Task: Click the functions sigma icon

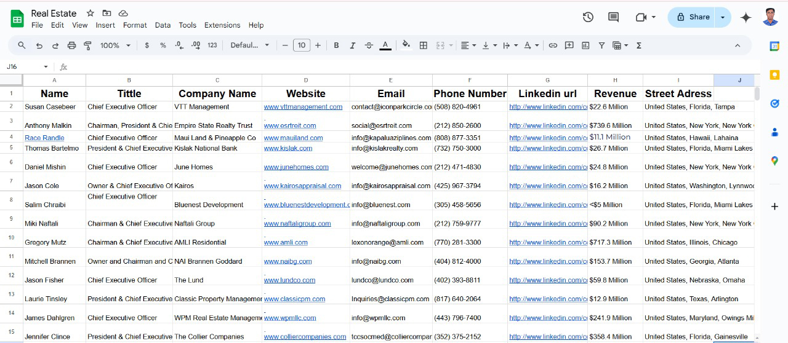Action: (638, 45)
